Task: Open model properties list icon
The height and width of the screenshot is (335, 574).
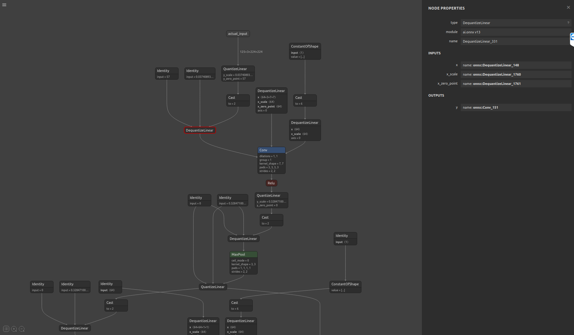Action: pyautogui.click(x=6, y=329)
